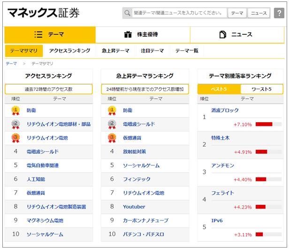Screen dimensions: 289x249
Task: Click the silver medal beside リチウムイオン電池部材・部品
Action: coord(15,124)
